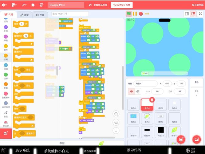This screenshot has width=205, height=154.
Task: Switch to the Code tab
Action: (x=9, y=14)
